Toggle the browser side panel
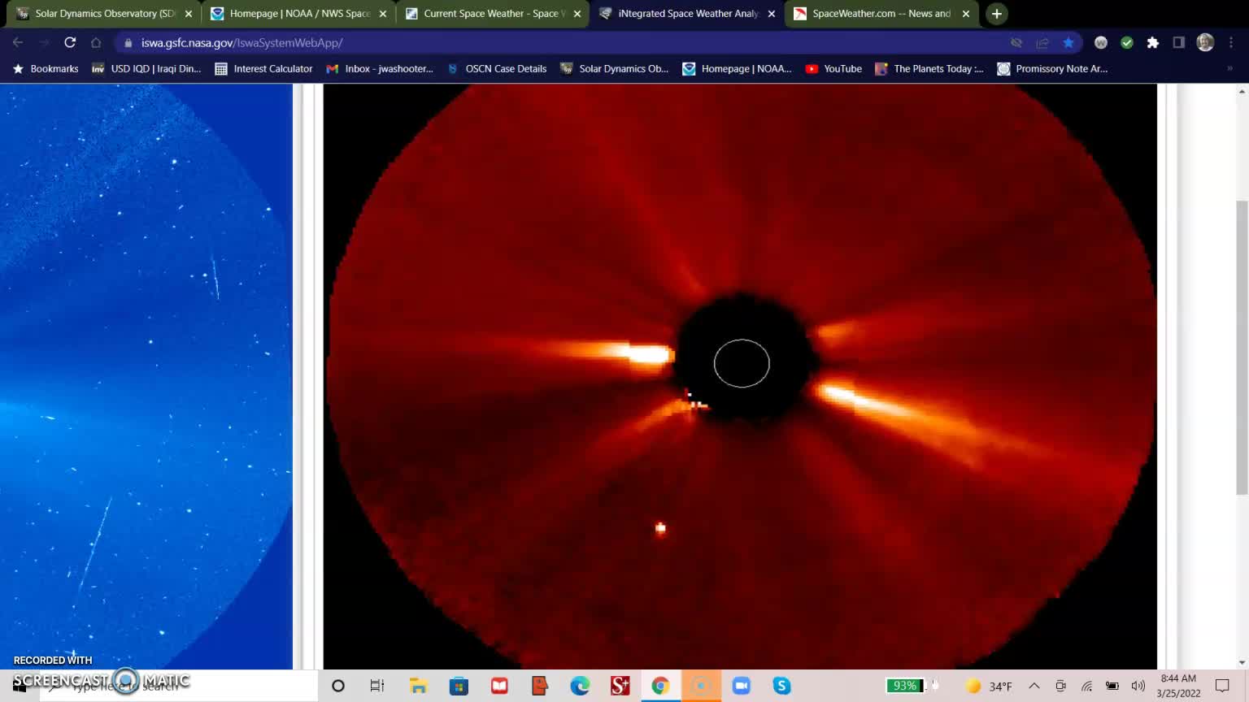 (x=1179, y=43)
